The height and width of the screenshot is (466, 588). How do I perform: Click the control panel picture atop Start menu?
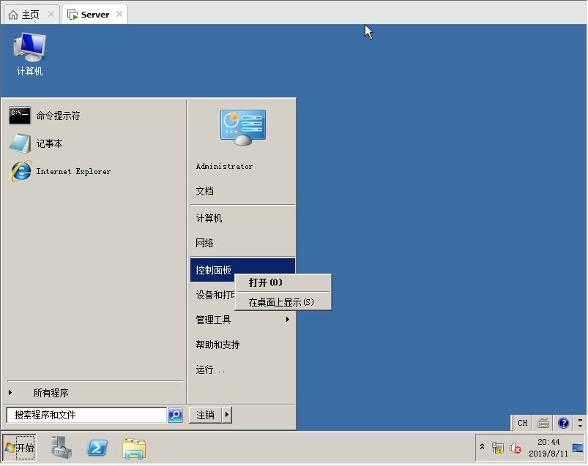(x=243, y=127)
